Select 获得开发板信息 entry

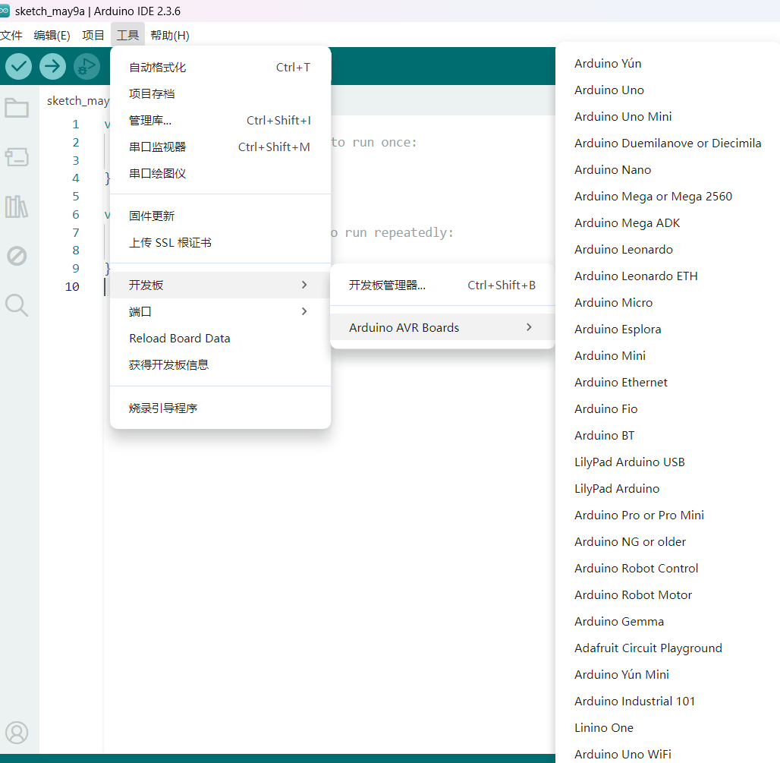pyautogui.click(x=220, y=365)
